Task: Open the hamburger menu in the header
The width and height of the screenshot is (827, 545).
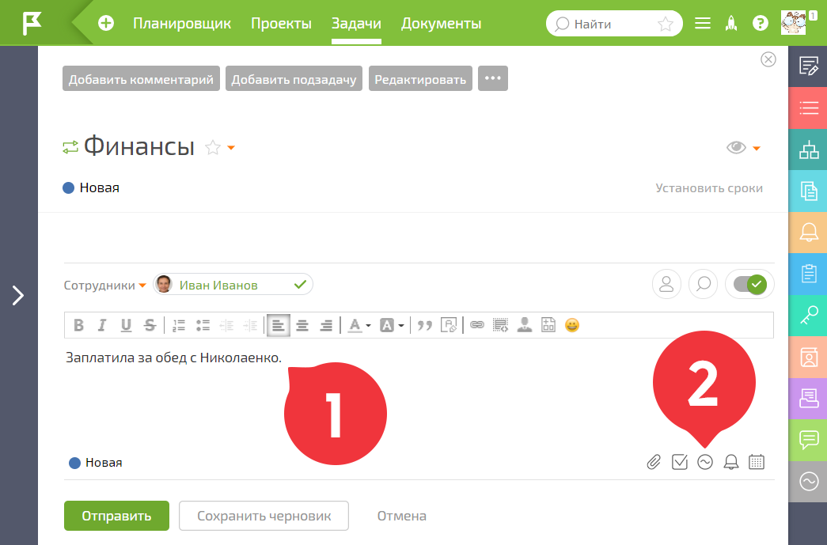Action: [x=703, y=23]
